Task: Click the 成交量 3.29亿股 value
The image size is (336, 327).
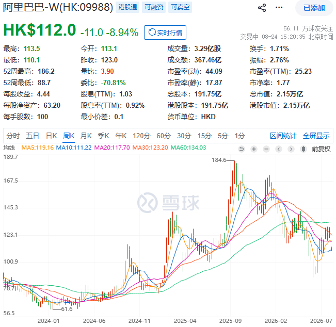Action: pos(207,48)
